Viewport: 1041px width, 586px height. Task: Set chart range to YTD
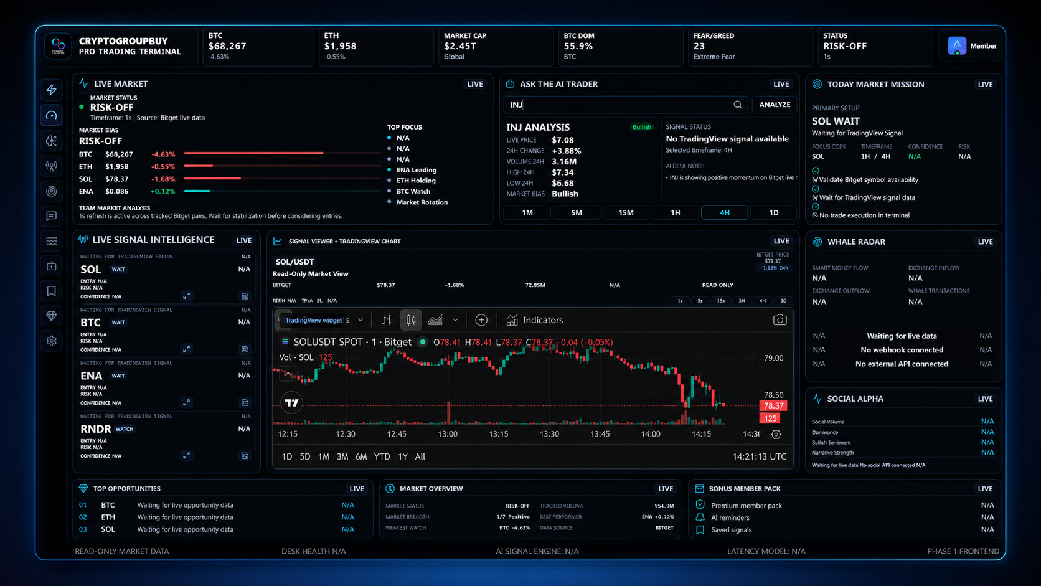coord(382,456)
